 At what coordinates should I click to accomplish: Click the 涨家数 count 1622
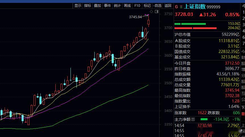click(202, 113)
